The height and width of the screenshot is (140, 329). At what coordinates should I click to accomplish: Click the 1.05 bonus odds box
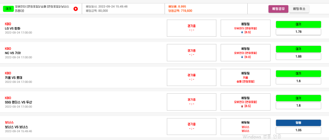[x=298, y=130]
